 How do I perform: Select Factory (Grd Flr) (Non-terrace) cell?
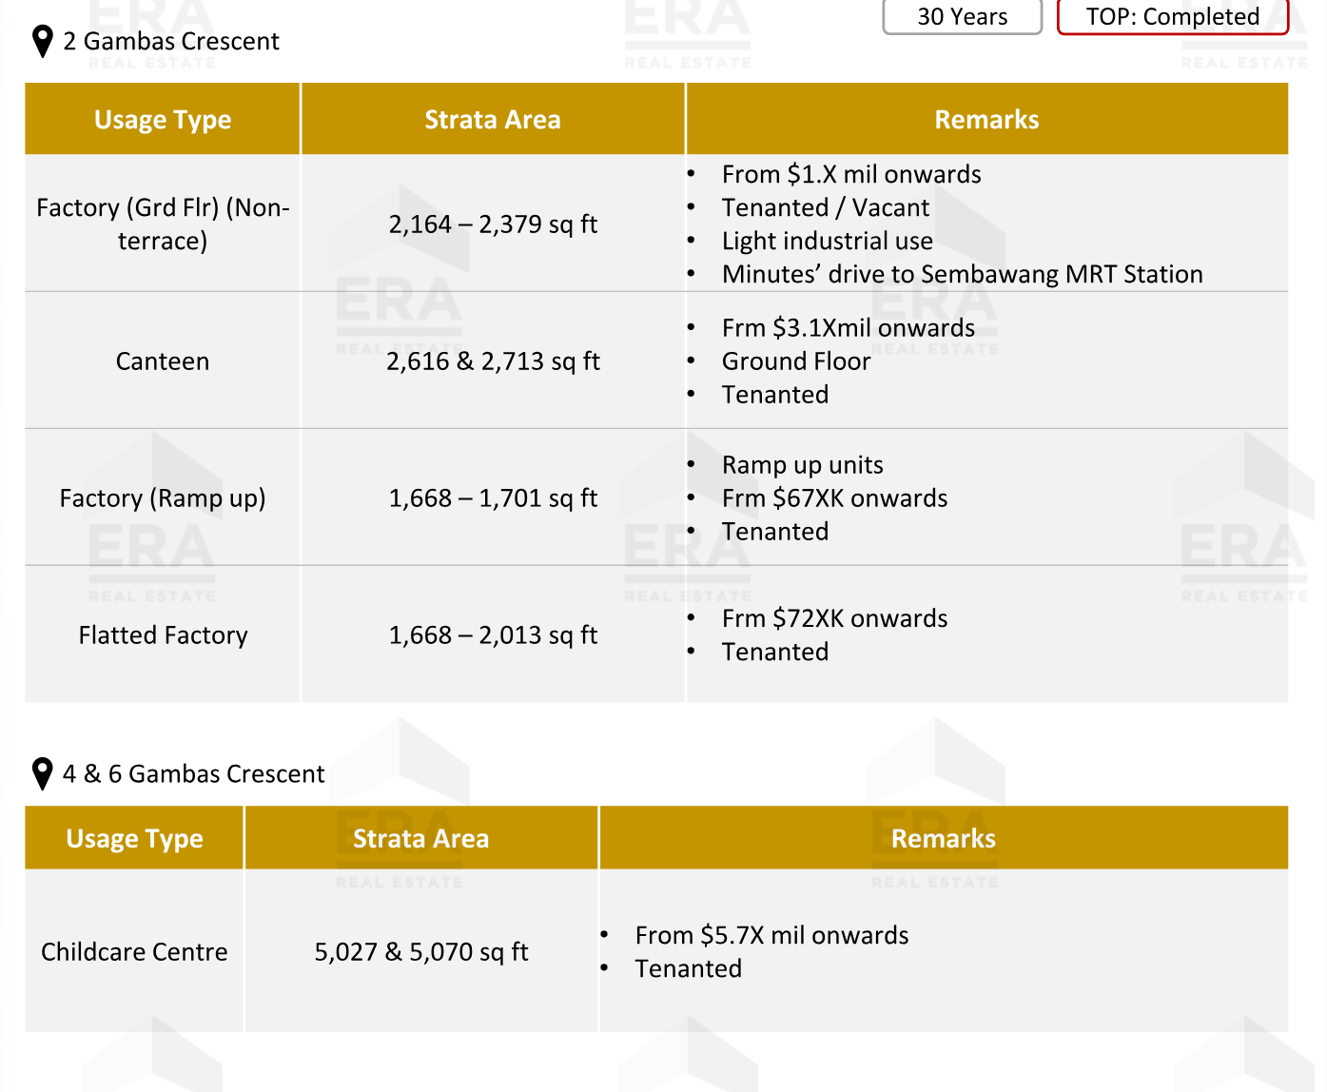[x=163, y=224]
